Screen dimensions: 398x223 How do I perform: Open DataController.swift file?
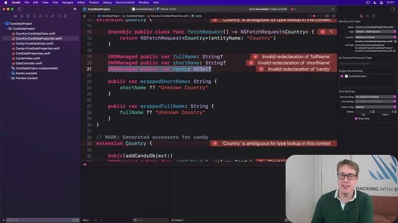coord(29,63)
